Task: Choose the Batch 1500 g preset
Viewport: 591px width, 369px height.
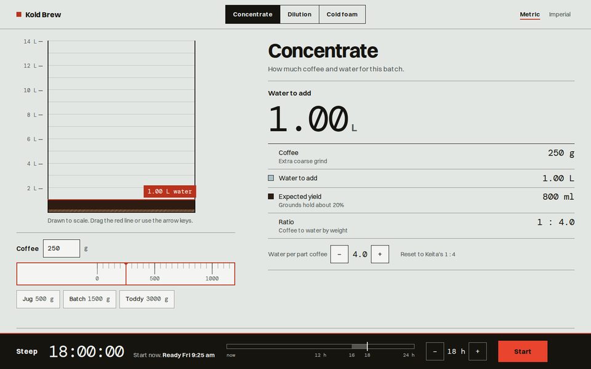Action: click(89, 299)
